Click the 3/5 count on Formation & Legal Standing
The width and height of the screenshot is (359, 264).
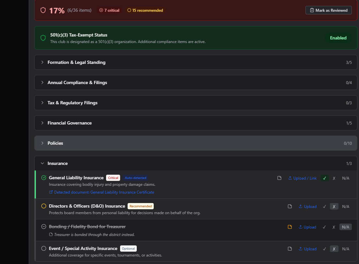click(349, 62)
